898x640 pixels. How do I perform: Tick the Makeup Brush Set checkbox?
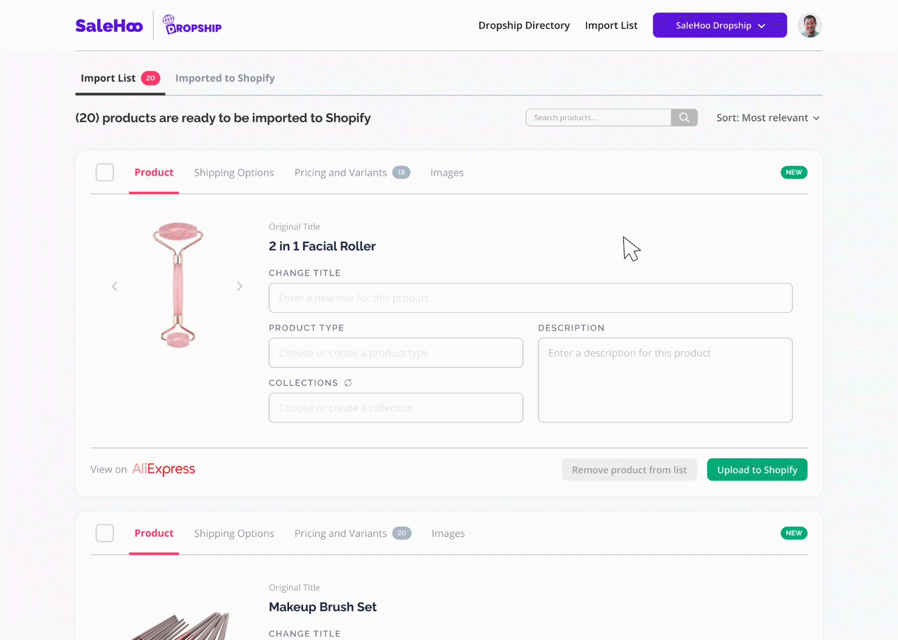pyautogui.click(x=105, y=533)
